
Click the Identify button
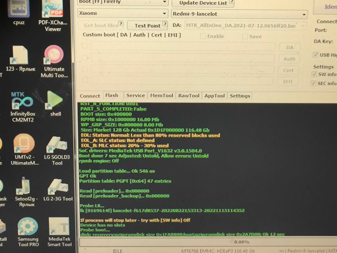[x=325, y=7]
